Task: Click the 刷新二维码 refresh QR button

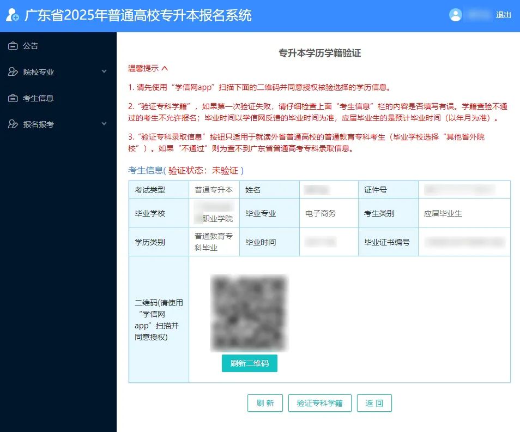Action: (249, 363)
